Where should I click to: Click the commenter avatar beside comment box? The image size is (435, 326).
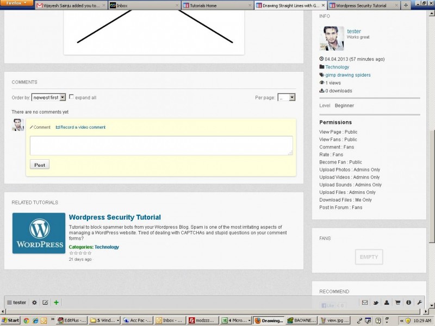(x=18, y=125)
